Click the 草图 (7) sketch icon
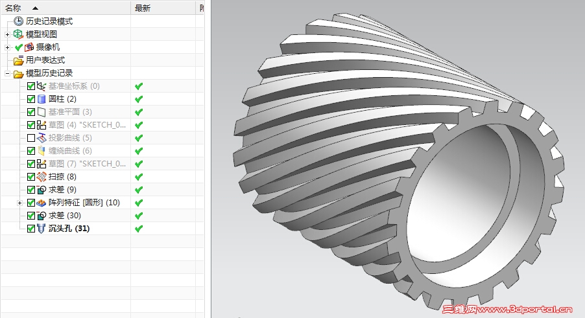This screenshot has width=585, height=318. 42,164
